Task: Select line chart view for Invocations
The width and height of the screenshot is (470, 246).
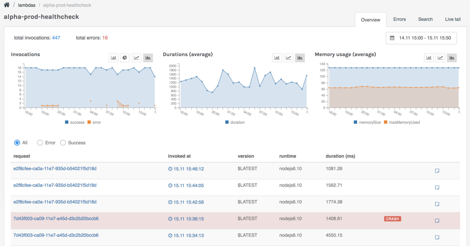Action: (137, 58)
